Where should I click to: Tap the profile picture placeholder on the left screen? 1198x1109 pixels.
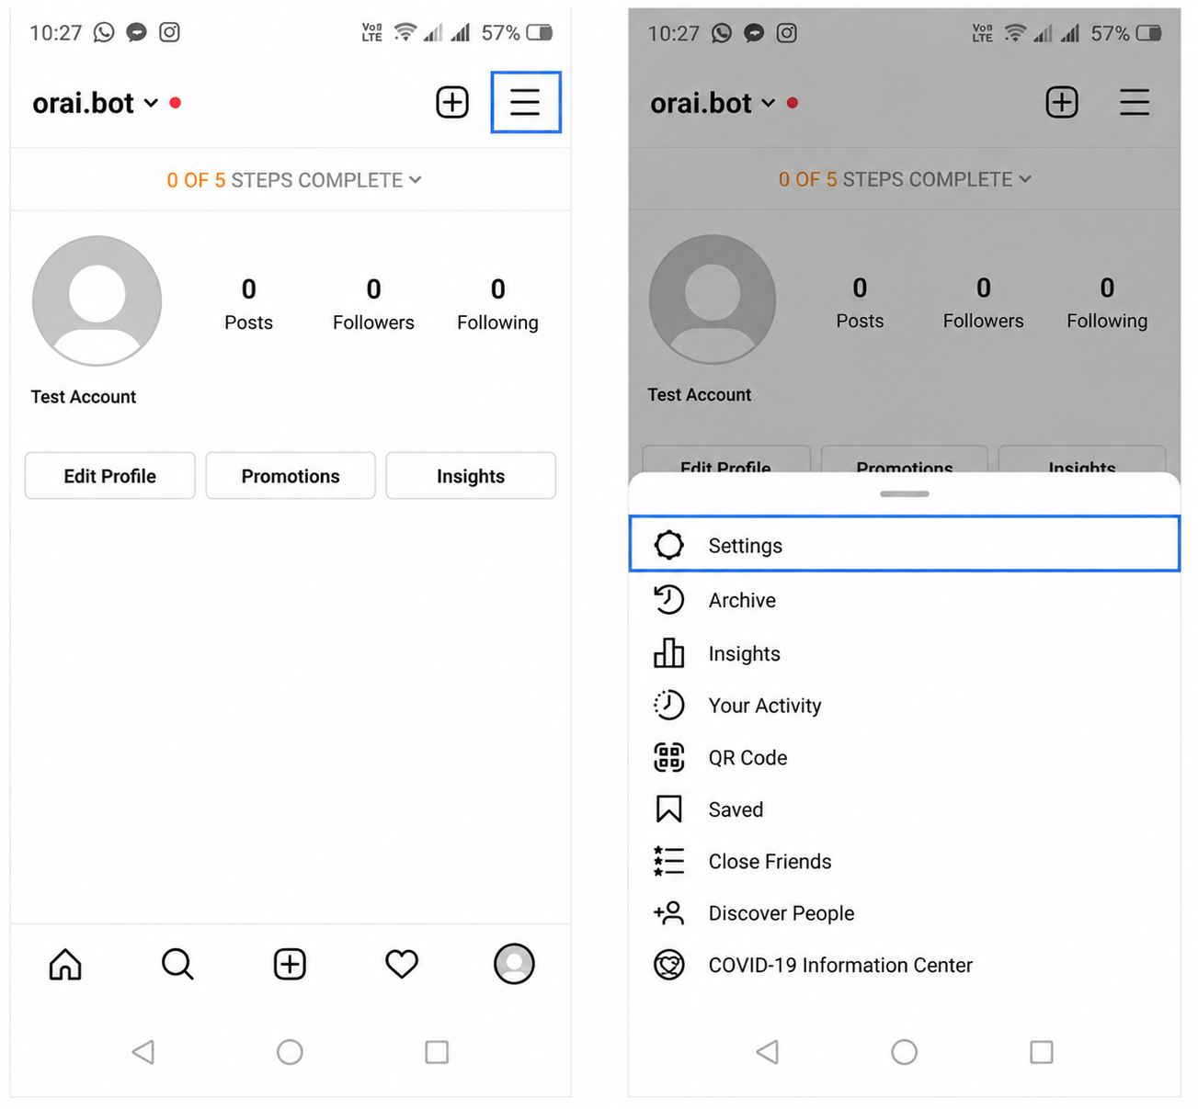coord(97,301)
